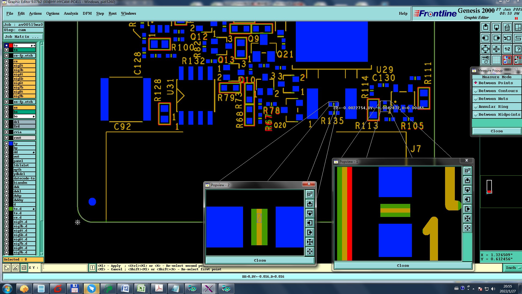This screenshot has height=294, width=522.
Task: Close the Measure Popup with Close button
Action: coord(496,131)
